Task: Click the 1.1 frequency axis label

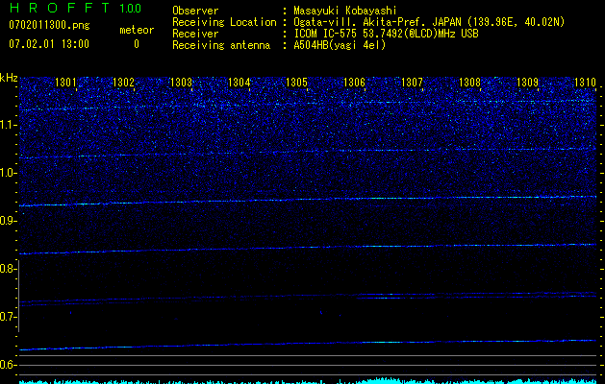Action: [7, 125]
